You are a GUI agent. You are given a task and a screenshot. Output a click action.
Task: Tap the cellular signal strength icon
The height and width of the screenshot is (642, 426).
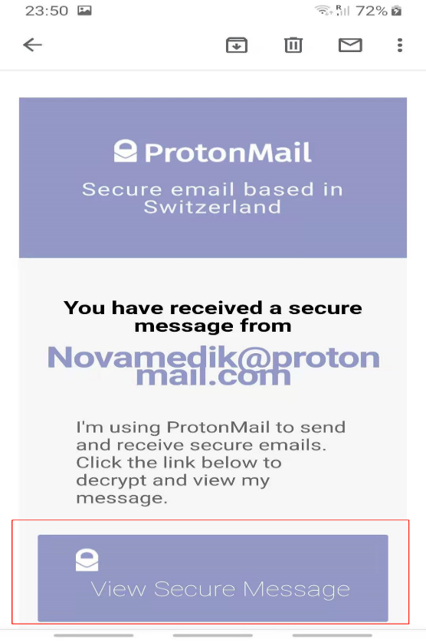click(x=342, y=10)
